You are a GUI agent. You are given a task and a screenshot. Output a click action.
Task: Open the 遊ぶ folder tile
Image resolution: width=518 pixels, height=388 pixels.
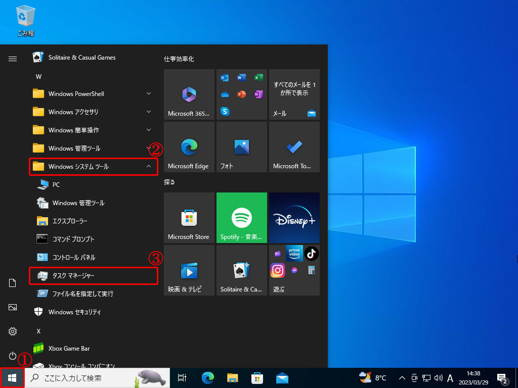(294, 270)
